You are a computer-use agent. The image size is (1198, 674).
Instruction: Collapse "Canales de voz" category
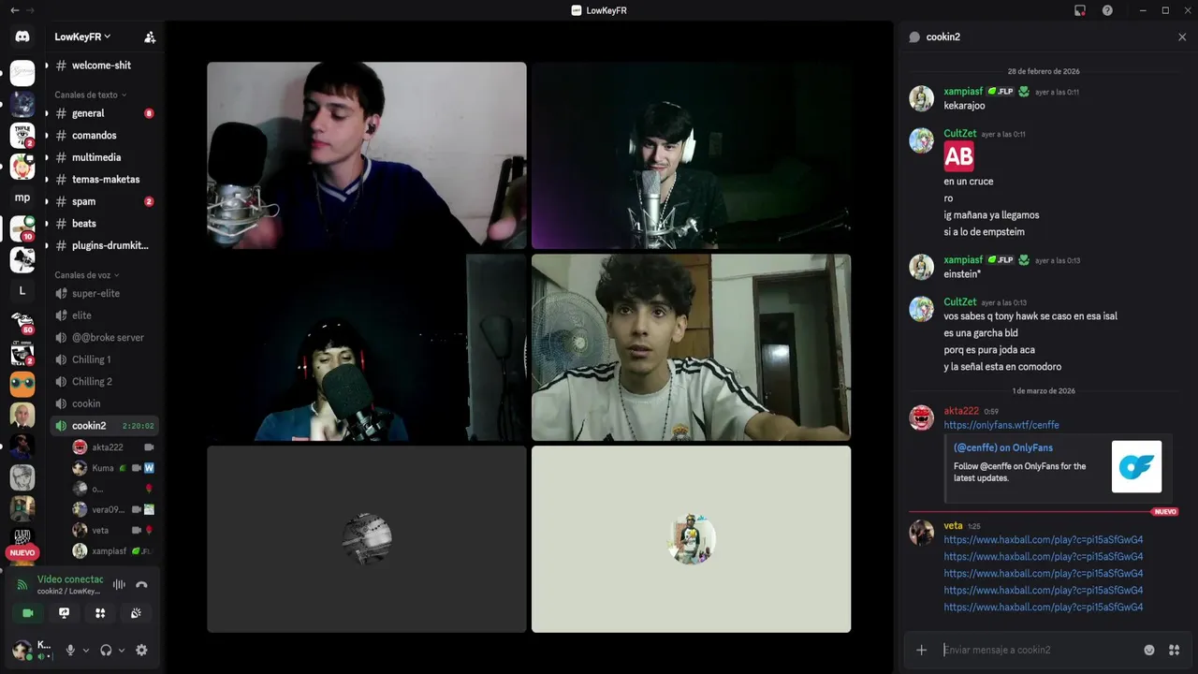click(86, 275)
